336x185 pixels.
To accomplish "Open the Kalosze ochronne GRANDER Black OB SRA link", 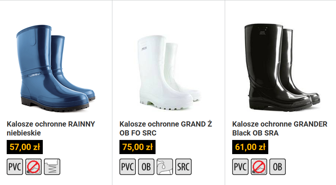I will [x=280, y=128].
